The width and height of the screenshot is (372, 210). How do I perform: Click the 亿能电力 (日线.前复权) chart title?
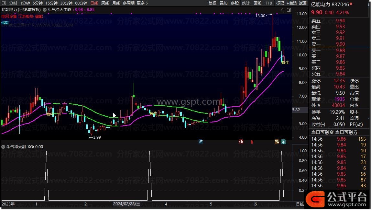click(21, 10)
